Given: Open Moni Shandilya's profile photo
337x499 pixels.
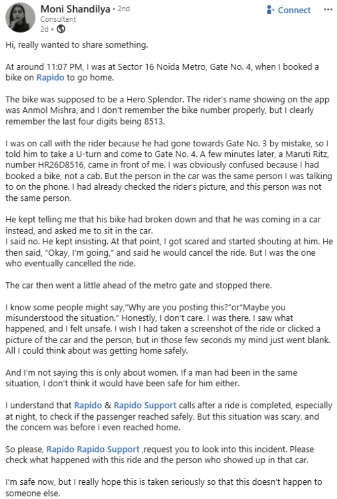Looking at the screenshot, I should [x=20, y=18].
